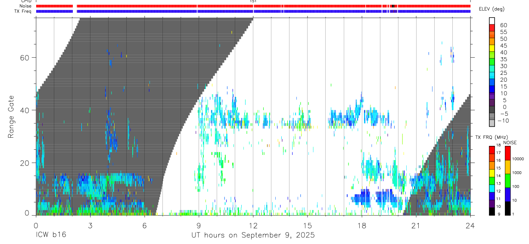Click x-axis tick label '21'

(416, 225)
